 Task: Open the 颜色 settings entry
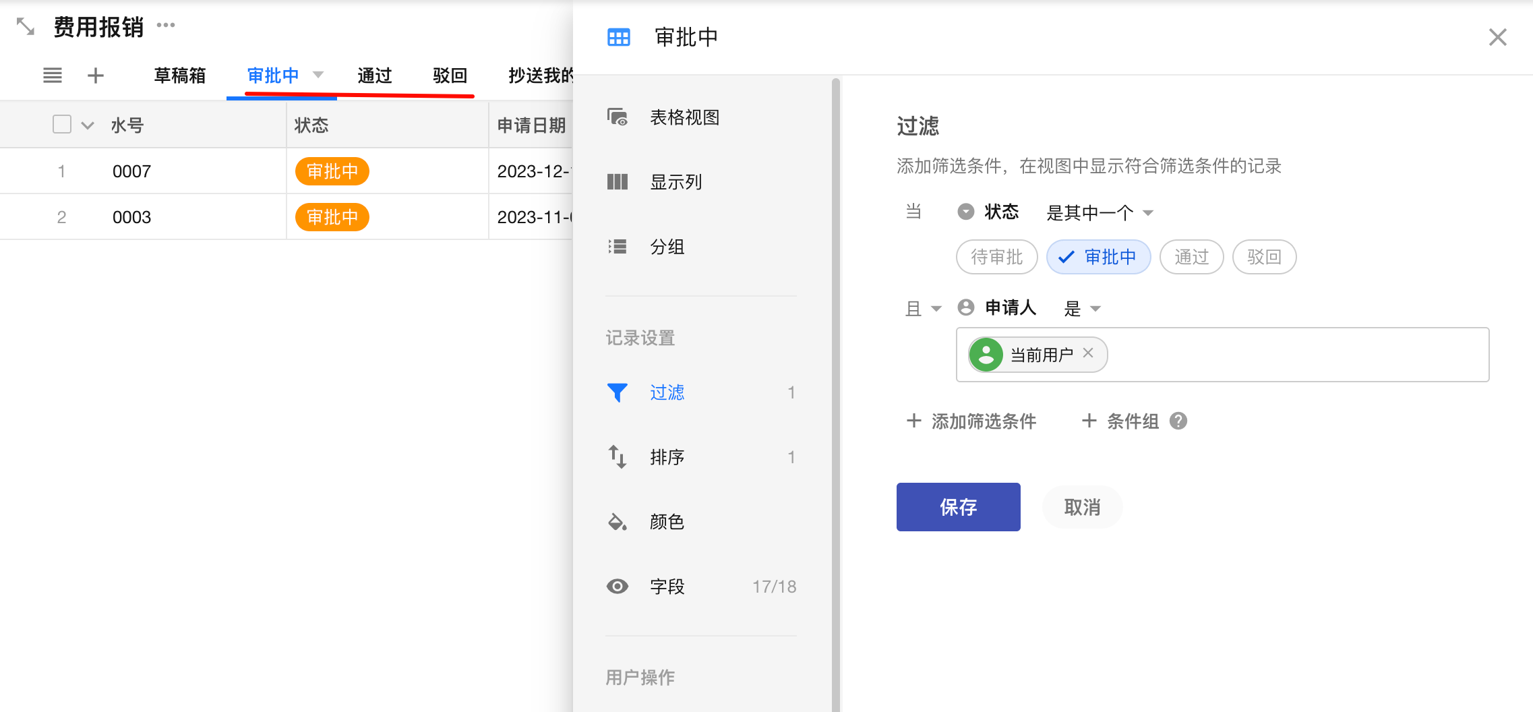701,522
